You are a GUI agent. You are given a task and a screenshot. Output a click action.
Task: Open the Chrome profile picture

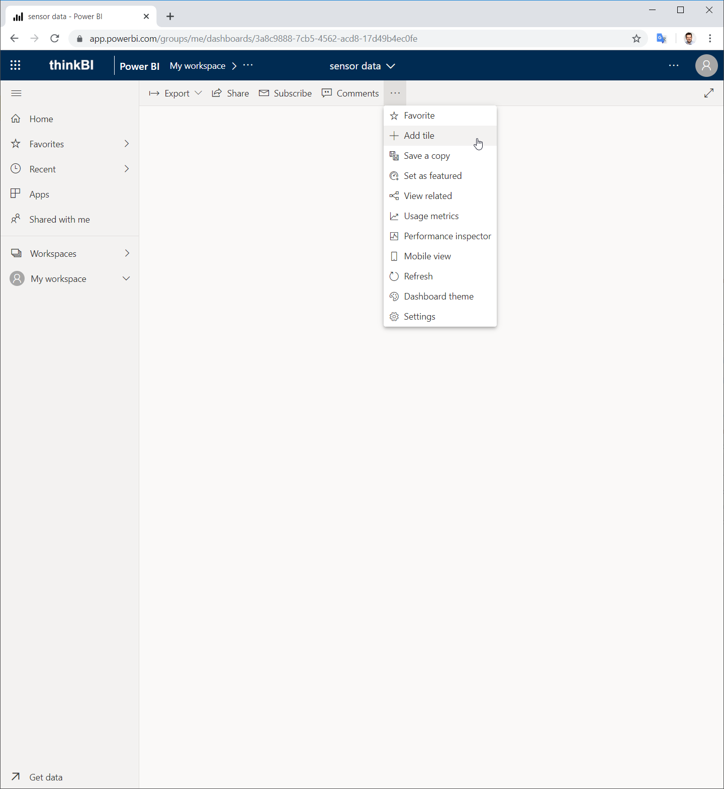[689, 39]
